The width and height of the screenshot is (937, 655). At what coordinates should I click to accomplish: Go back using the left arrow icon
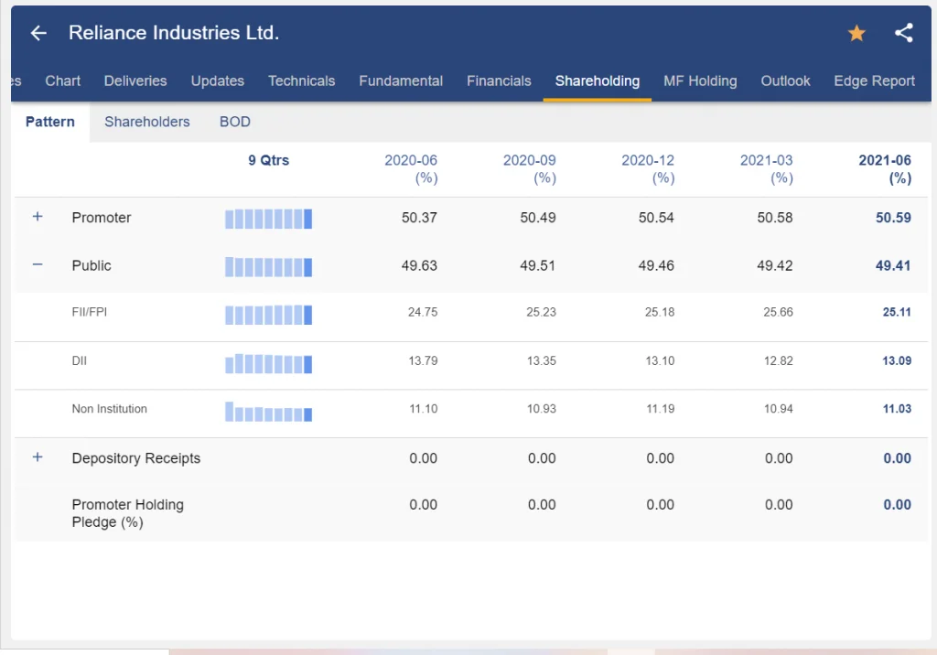click(x=38, y=33)
